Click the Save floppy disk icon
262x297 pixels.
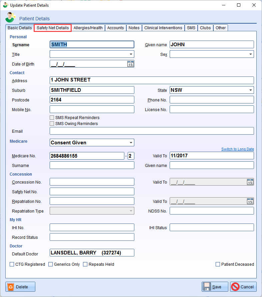tap(207, 287)
